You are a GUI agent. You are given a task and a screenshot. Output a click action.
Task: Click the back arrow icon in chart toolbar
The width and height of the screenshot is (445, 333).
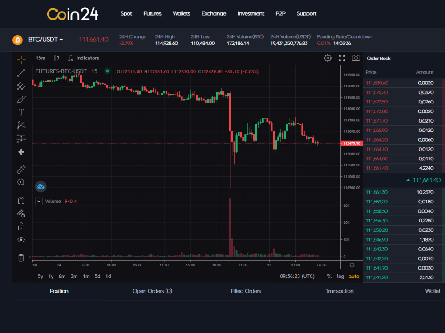click(x=21, y=152)
